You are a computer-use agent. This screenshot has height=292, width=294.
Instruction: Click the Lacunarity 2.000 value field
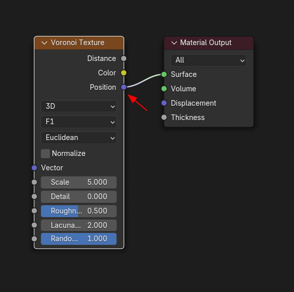[x=79, y=225]
